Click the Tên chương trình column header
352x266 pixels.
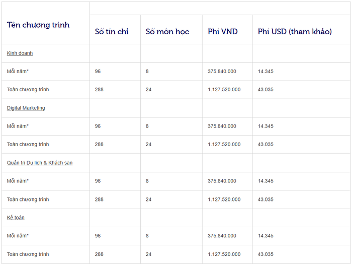click(38, 25)
